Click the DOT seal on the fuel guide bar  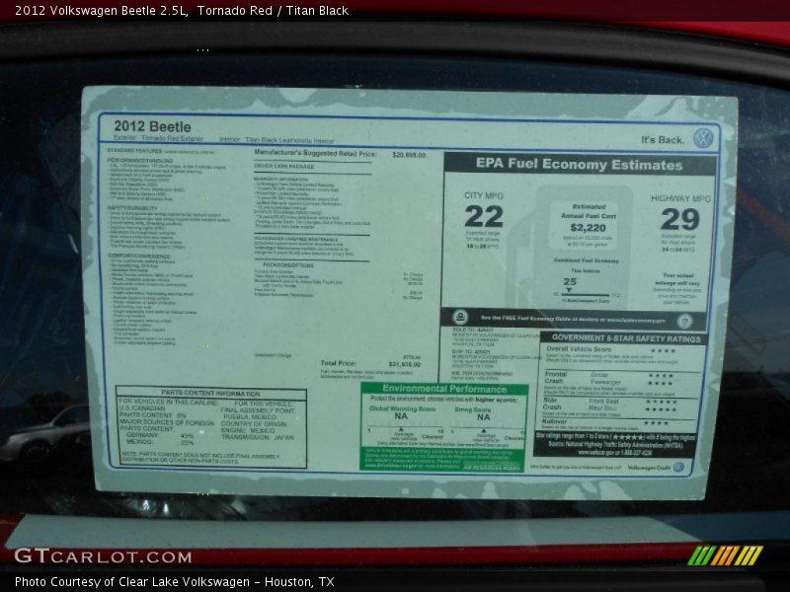click(684, 322)
